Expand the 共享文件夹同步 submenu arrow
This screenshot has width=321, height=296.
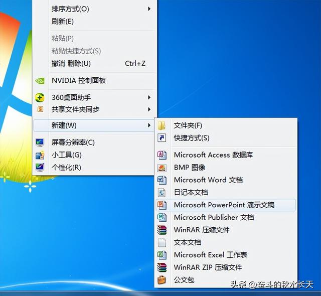(149, 109)
